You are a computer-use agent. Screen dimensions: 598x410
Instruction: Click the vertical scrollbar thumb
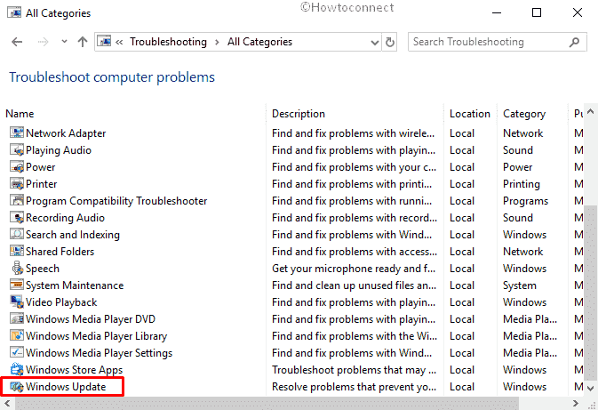coord(590,294)
